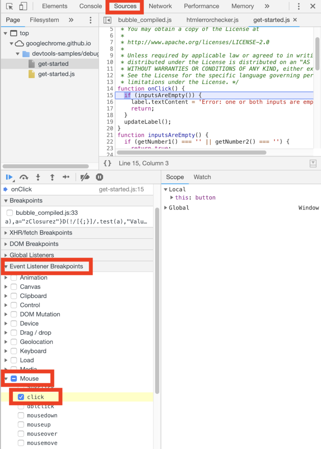
Task: Expand the 'this: button' scope variable
Action: [171, 198]
